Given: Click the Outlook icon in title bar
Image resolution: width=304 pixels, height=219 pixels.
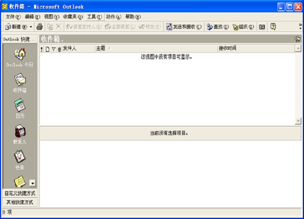Looking at the screenshot, I should pyautogui.click(x=5, y=6).
